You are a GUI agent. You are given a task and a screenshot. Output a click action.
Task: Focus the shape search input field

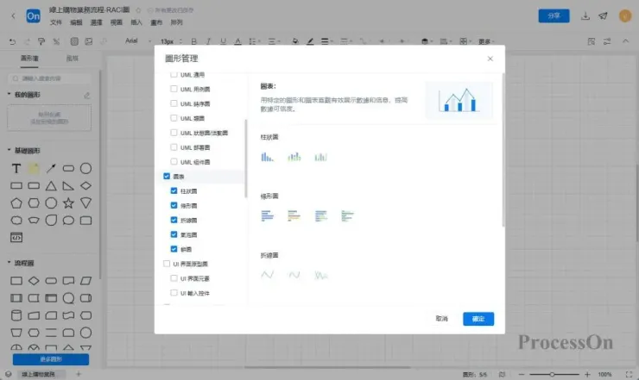point(49,78)
